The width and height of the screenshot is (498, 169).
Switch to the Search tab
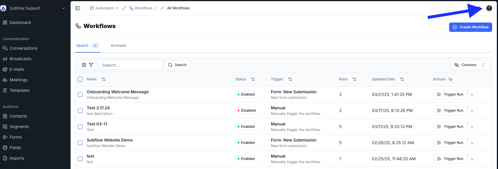pos(88,46)
